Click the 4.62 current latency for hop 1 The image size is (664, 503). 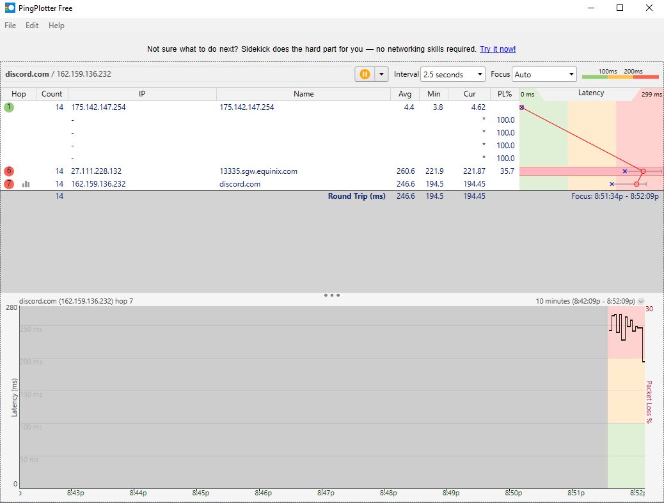478,107
